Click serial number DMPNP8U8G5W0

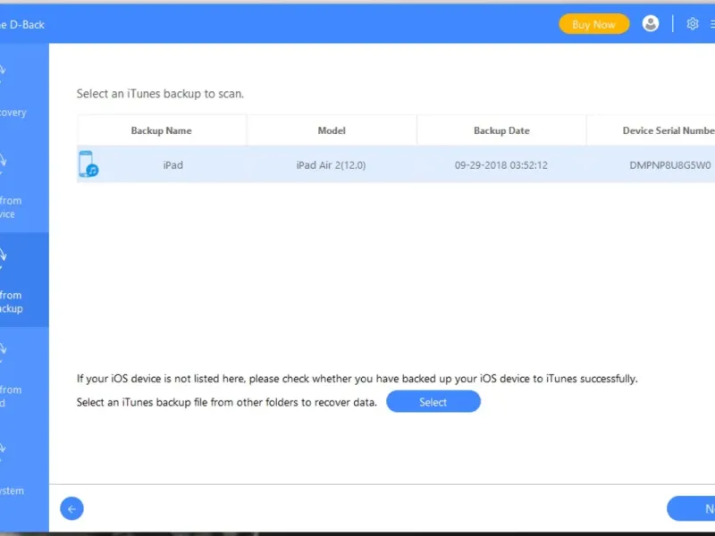(669, 165)
